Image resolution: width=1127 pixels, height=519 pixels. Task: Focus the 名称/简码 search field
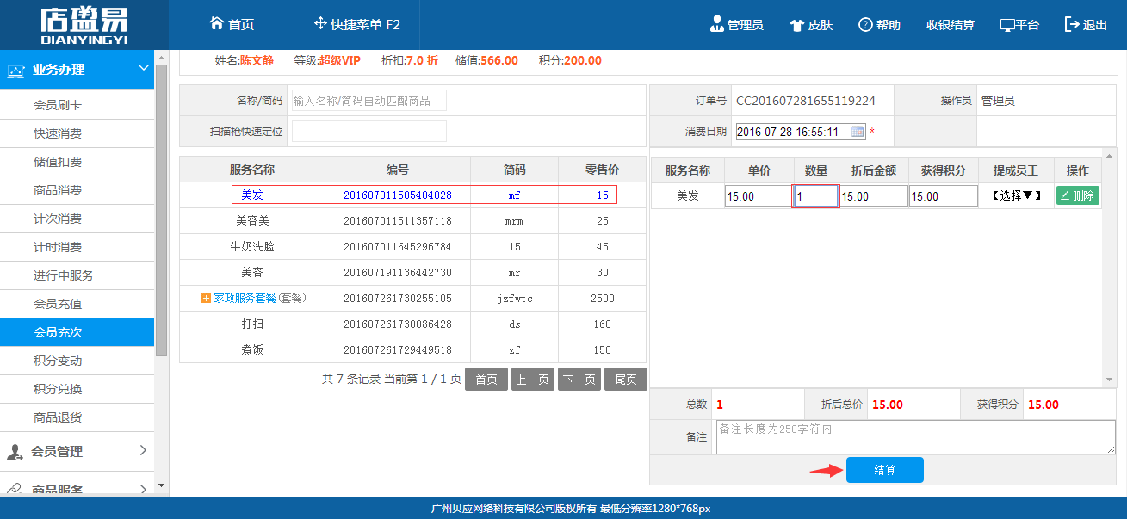pyautogui.click(x=369, y=101)
